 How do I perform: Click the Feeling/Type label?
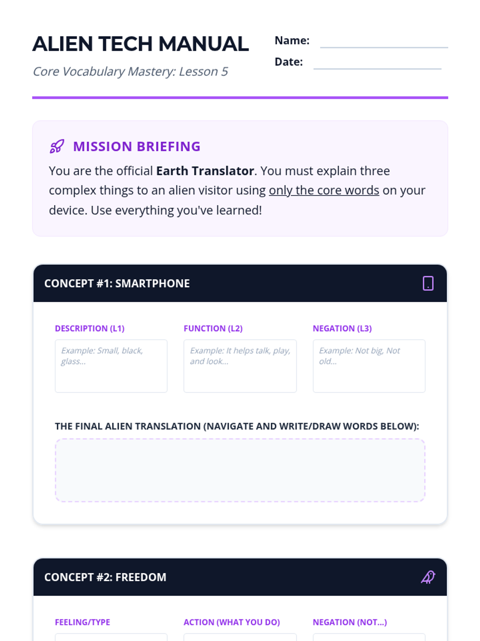tap(82, 622)
